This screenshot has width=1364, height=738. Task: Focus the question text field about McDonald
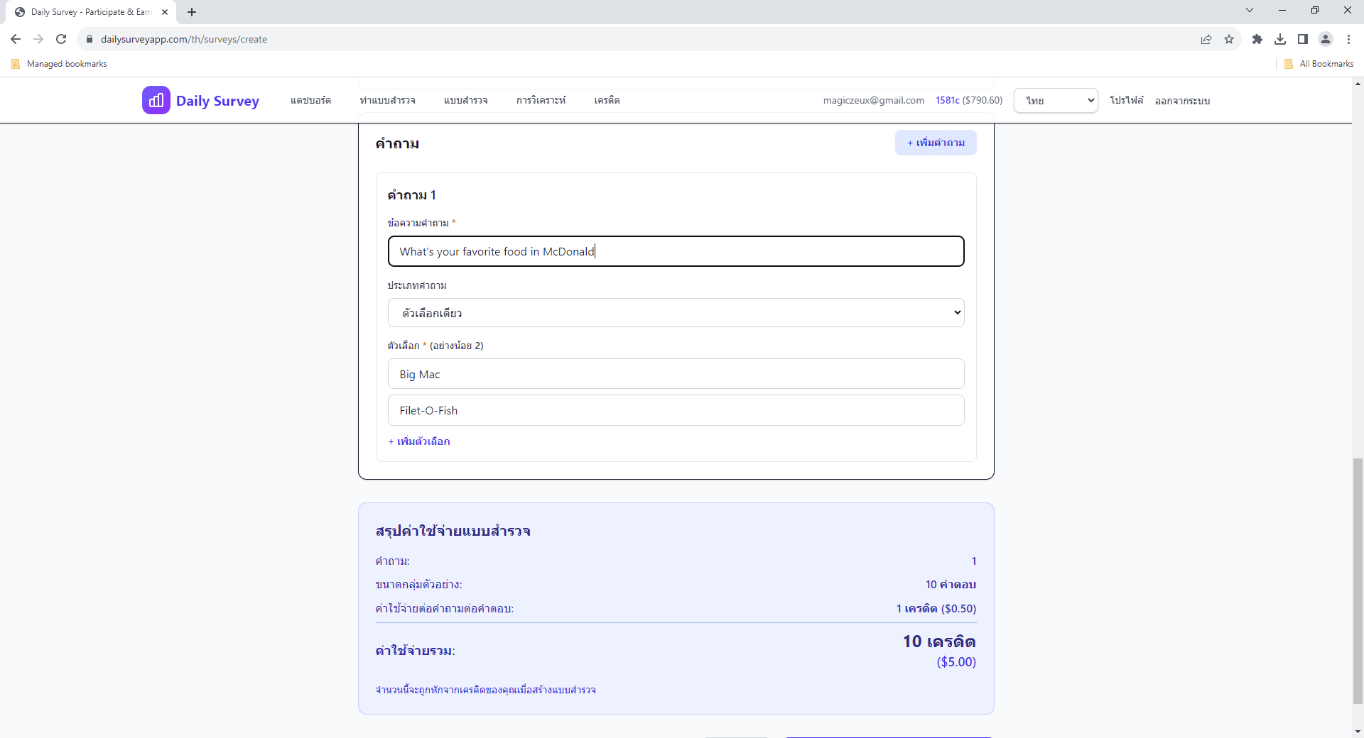click(676, 251)
